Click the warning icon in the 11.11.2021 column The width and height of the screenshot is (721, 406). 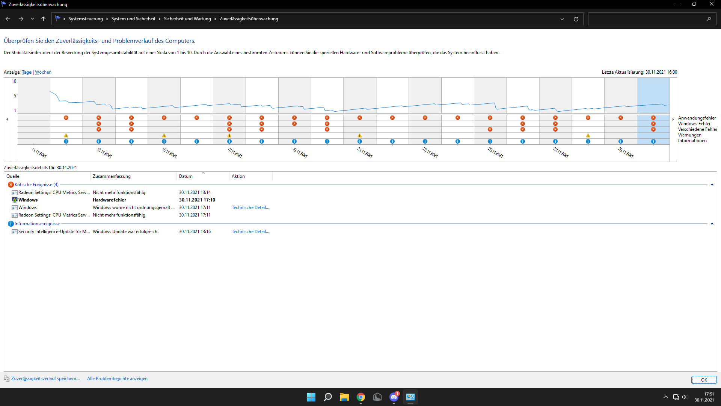66,135
